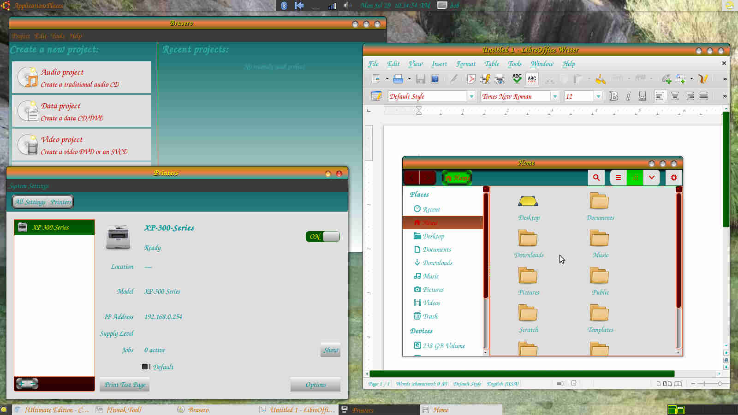Open the Templates folder icon
Image resolution: width=738 pixels, height=415 pixels.
click(600, 319)
